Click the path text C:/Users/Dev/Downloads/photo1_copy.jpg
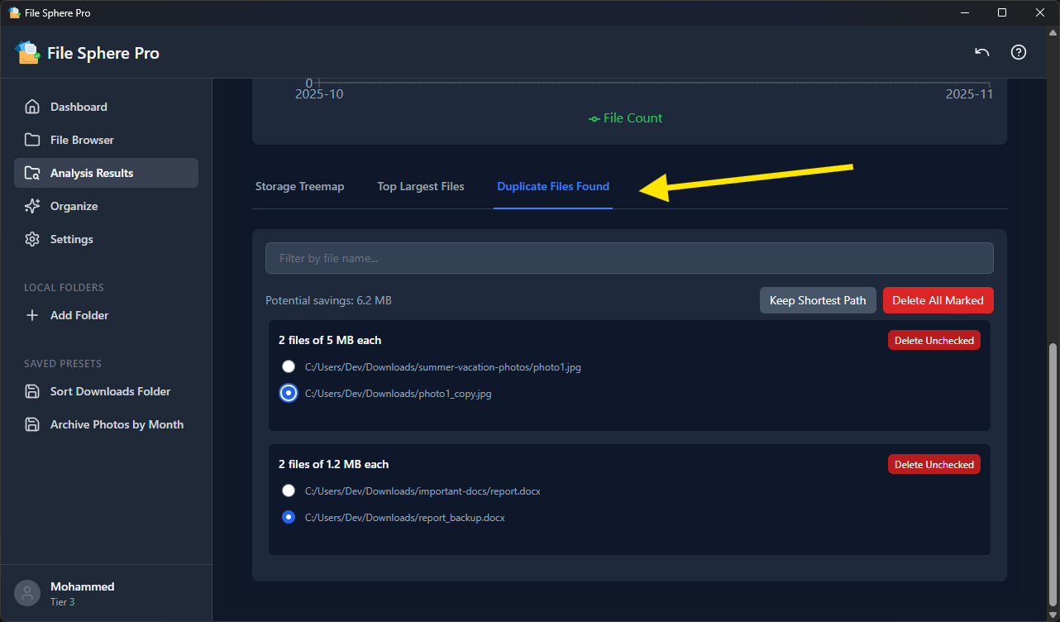The height and width of the screenshot is (622, 1060). pyautogui.click(x=399, y=394)
